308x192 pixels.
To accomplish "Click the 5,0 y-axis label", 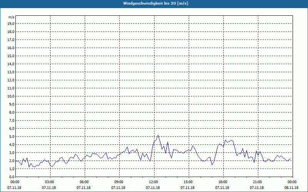I will 12,137.
